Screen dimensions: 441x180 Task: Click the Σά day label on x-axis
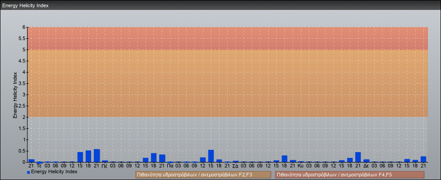tap(236, 166)
